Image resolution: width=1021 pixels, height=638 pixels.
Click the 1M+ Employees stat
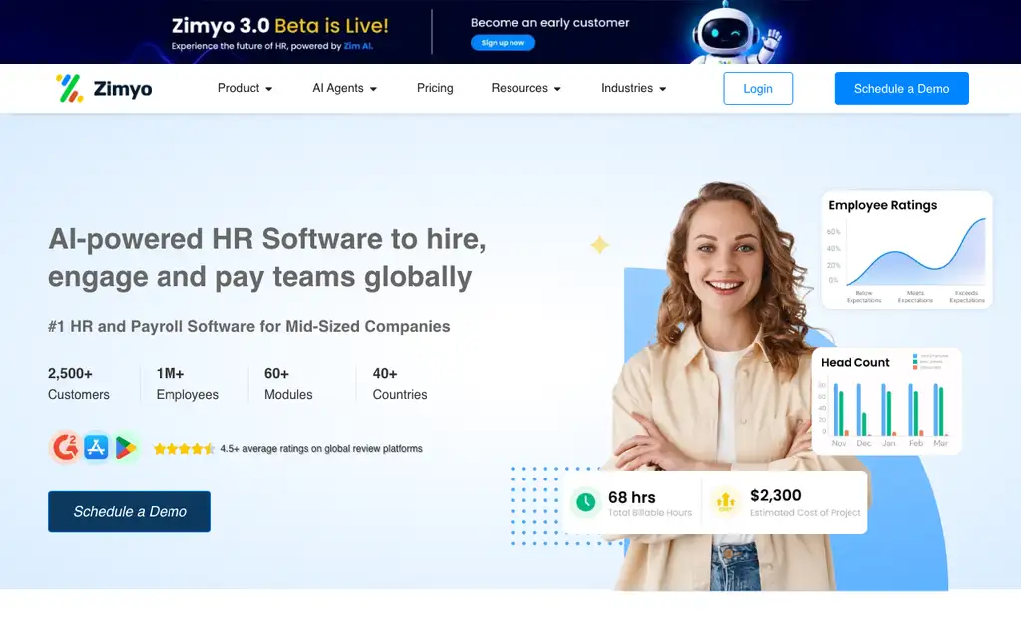pos(187,384)
